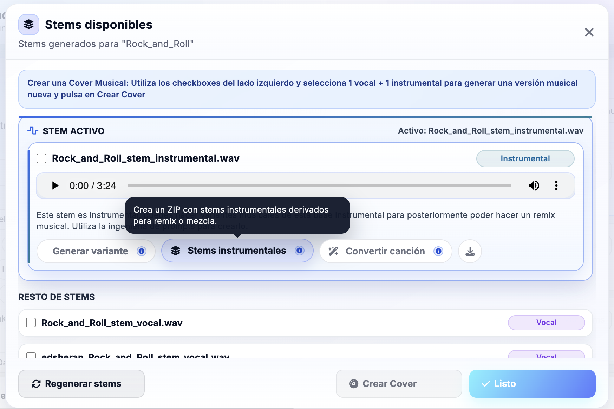Play the instrumental stem audio
The height and width of the screenshot is (409, 614).
[x=55, y=186]
